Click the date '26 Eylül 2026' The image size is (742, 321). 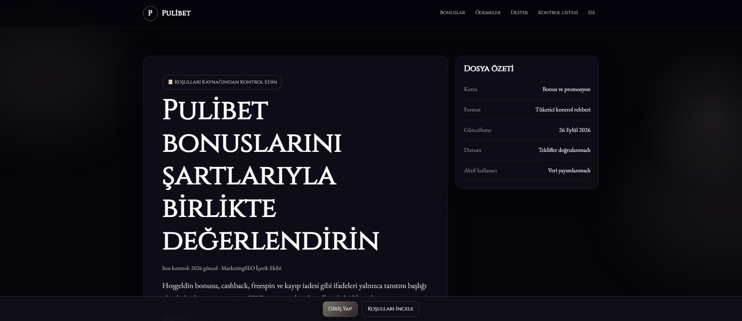pos(575,130)
